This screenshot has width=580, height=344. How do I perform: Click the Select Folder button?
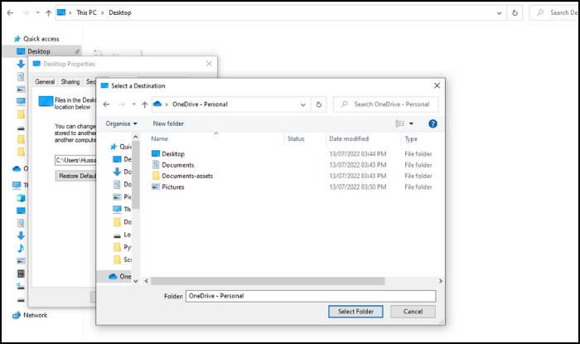click(355, 312)
